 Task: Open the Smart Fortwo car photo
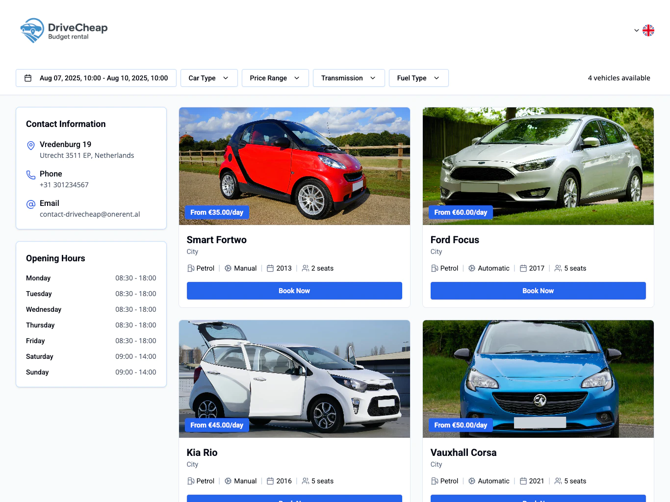point(294,166)
